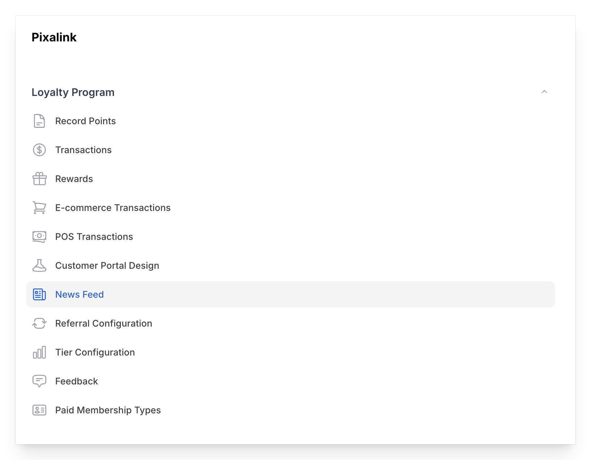Click the Pixalink heading
Viewport: 591px width, 460px height.
click(54, 37)
